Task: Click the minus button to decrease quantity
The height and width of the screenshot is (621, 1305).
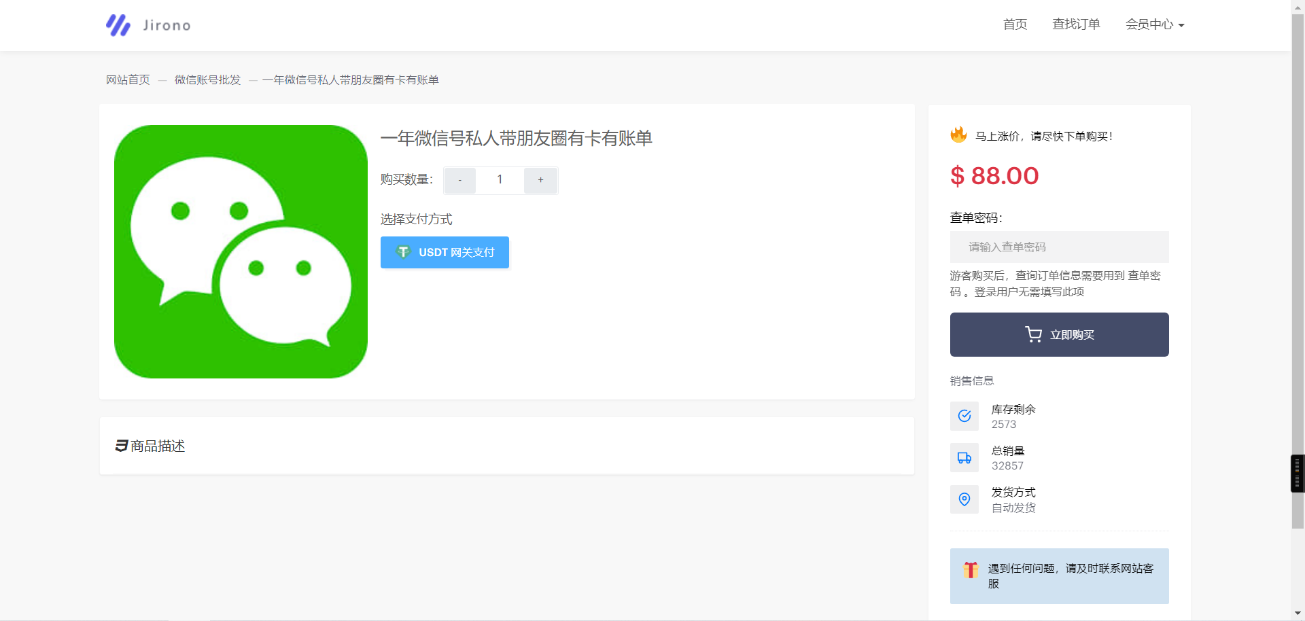Action: pos(459,180)
